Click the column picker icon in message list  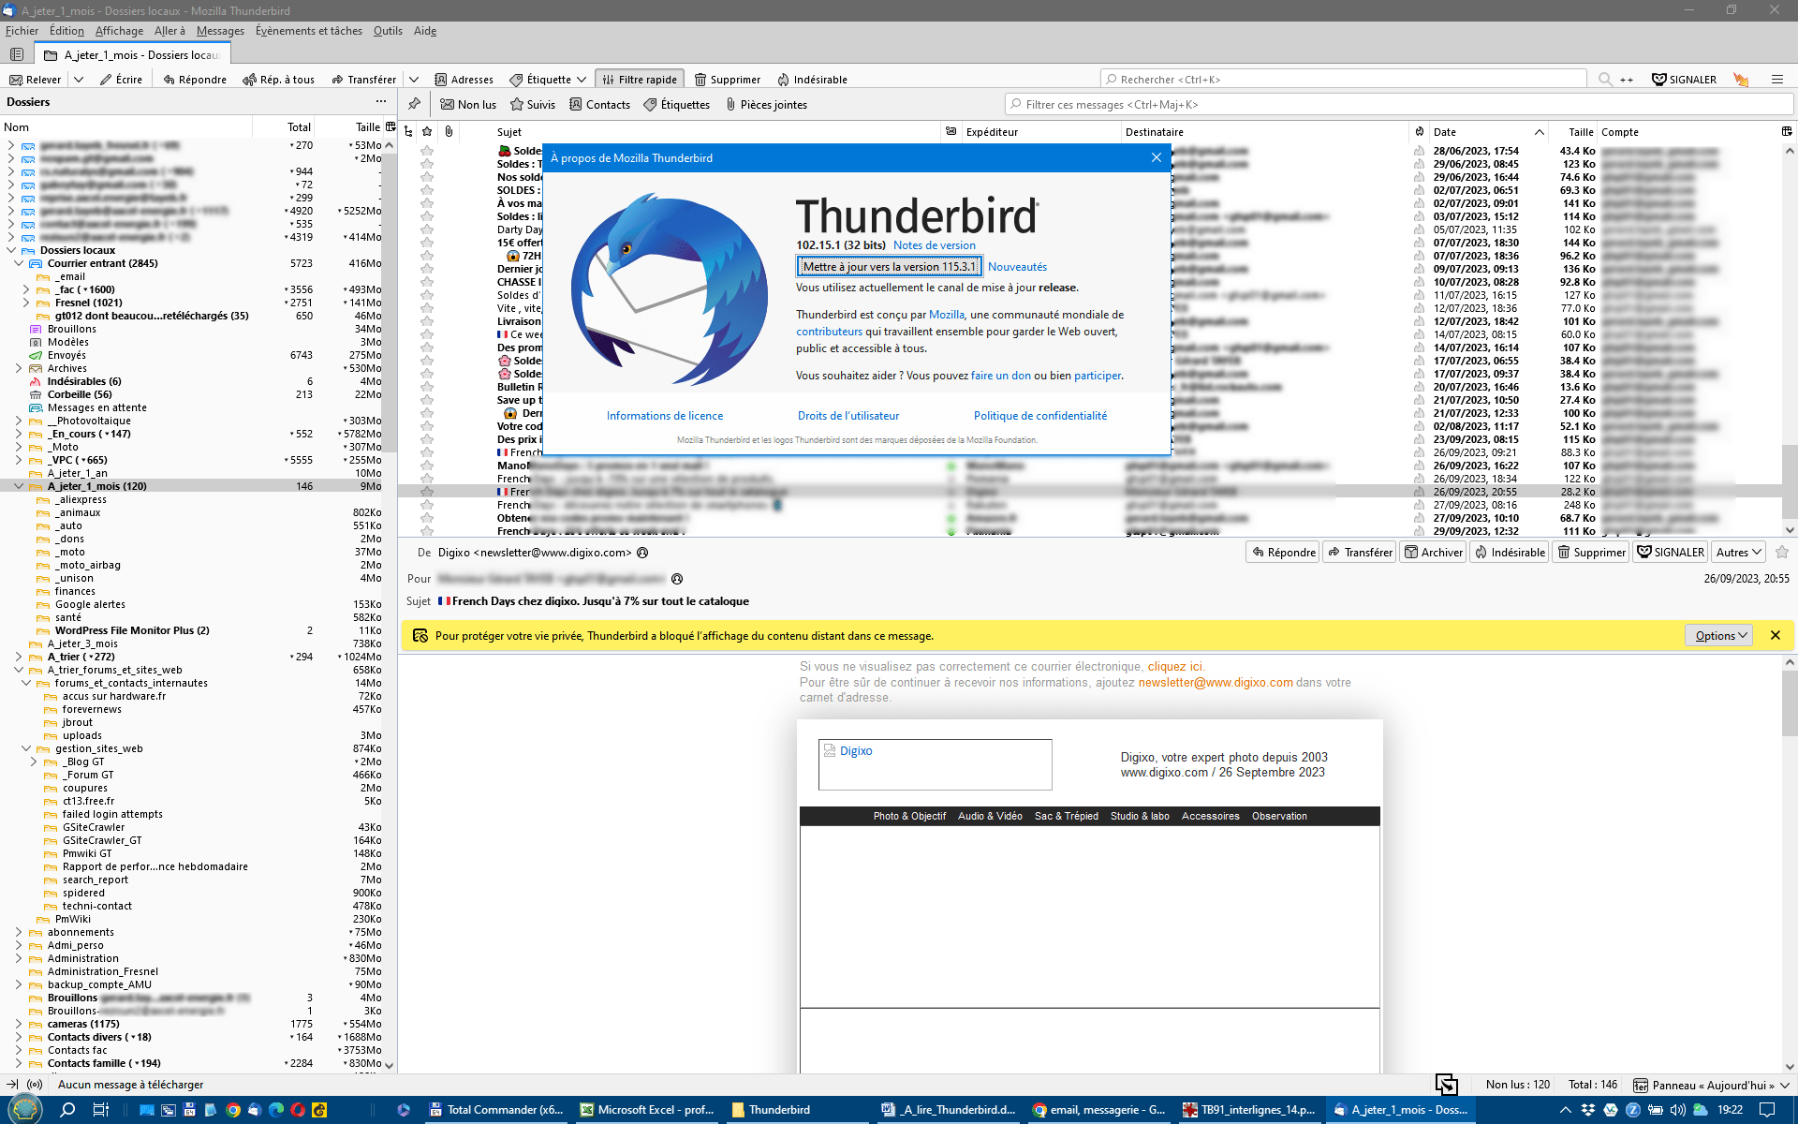1787,132
